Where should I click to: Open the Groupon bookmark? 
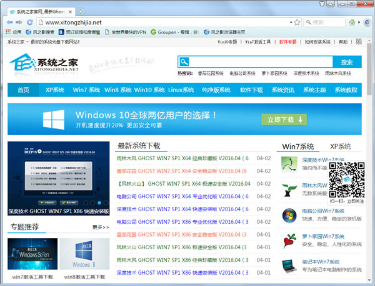click(174, 32)
